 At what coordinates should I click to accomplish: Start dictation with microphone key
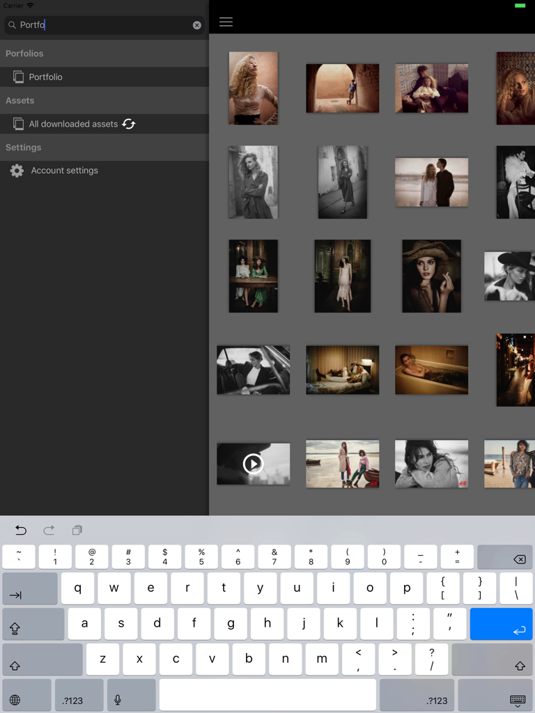(x=132, y=695)
